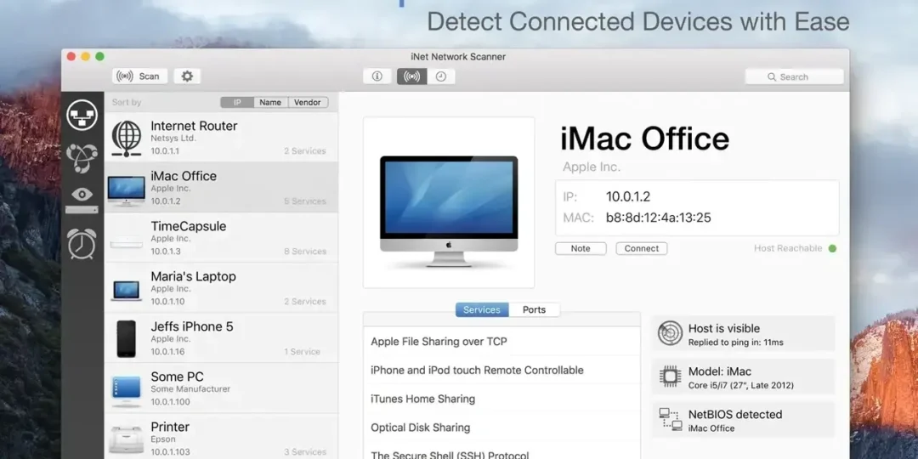
Task: Select the scan view radar icon
Action: pyautogui.click(x=411, y=76)
